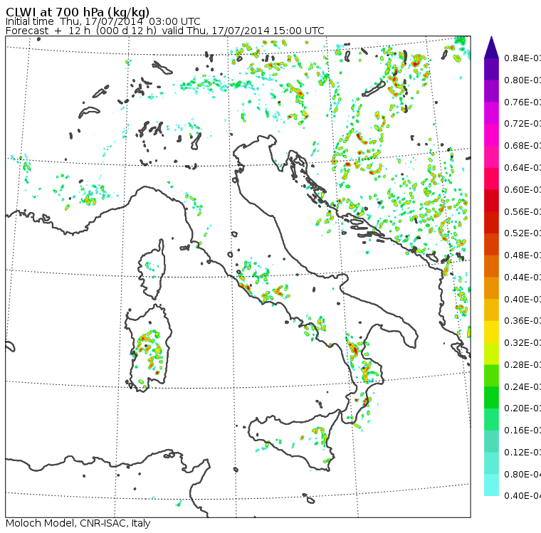Select colorbar segment between 0.80E-03 and 0.84E-03
The height and width of the screenshot is (533, 541).
pos(492,69)
